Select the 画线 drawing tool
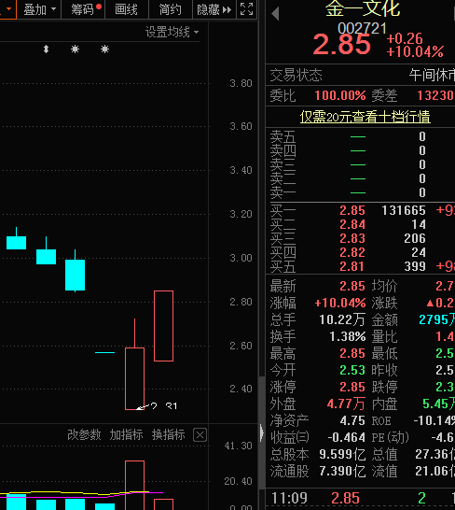The width and height of the screenshot is (455, 510). [126, 9]
